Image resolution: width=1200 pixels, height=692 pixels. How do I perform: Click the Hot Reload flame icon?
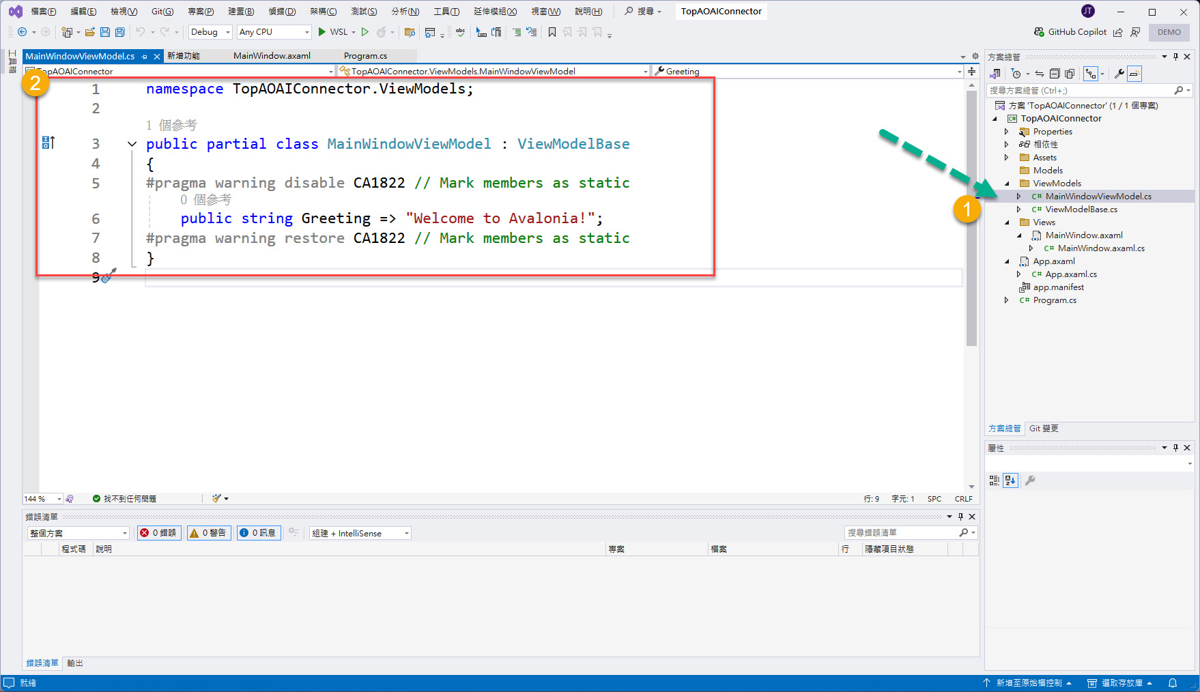pyautogui.click(x=382, y=32)
